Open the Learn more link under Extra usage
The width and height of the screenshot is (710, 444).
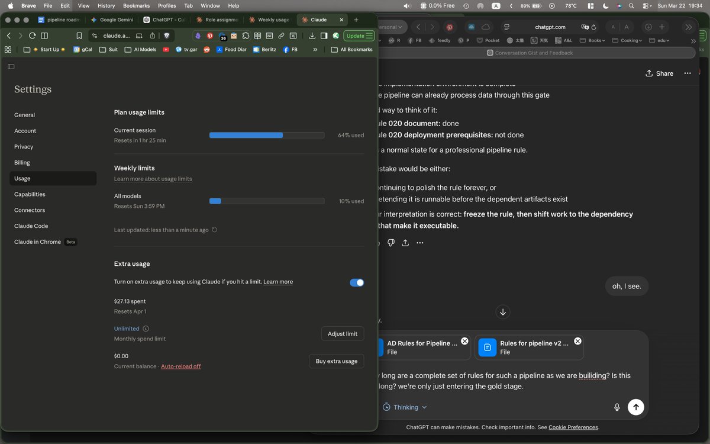(278, 282)
